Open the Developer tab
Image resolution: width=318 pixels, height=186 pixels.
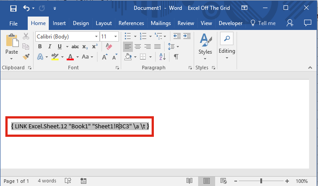pyautogui.click(x=230, y=23)
